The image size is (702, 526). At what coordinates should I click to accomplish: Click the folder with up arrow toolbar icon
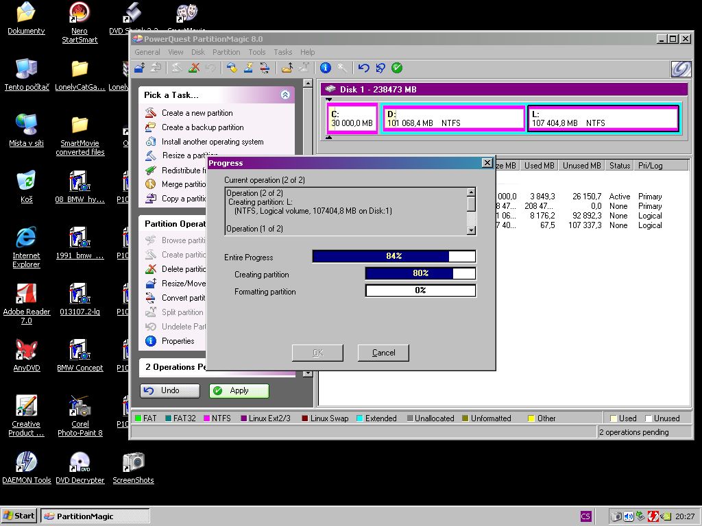pos(287,68)
